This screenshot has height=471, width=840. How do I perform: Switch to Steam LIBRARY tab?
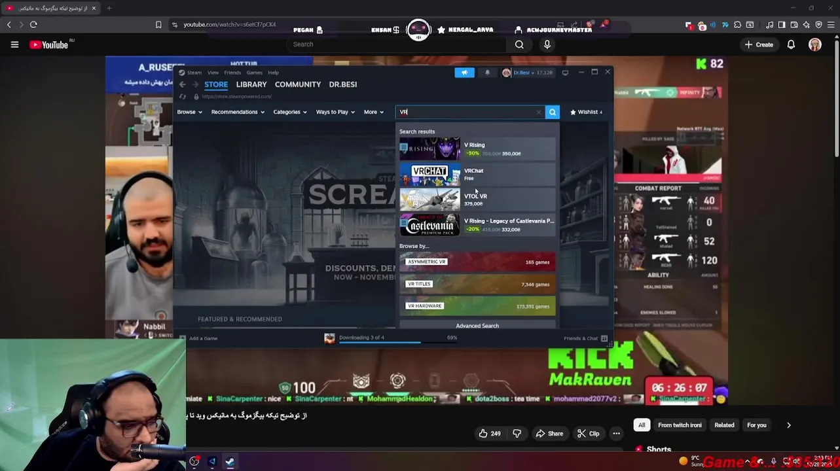pyautogui.click(x=251, y=84)
